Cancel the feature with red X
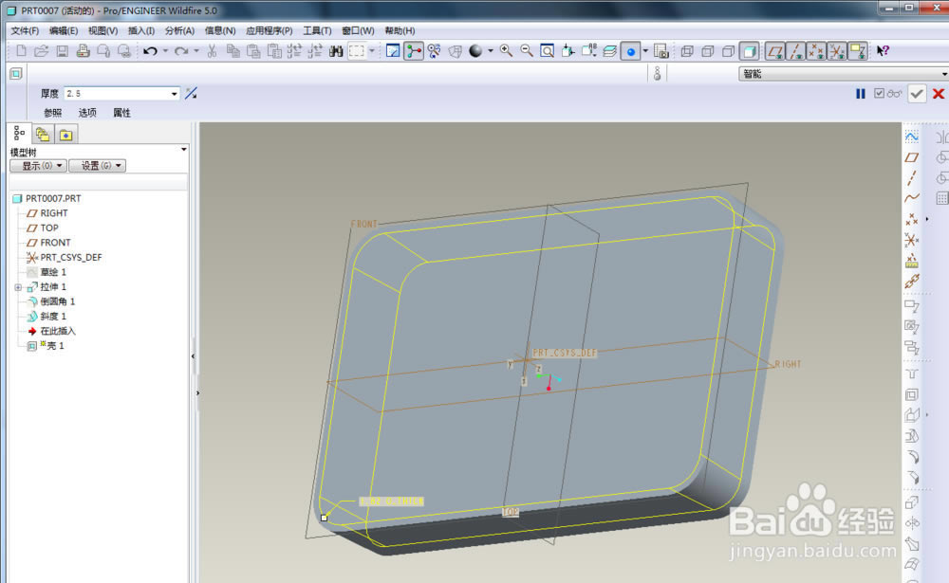Image resolution: width=949 pixels, height=583 pixels. click(x=939, y=94)
